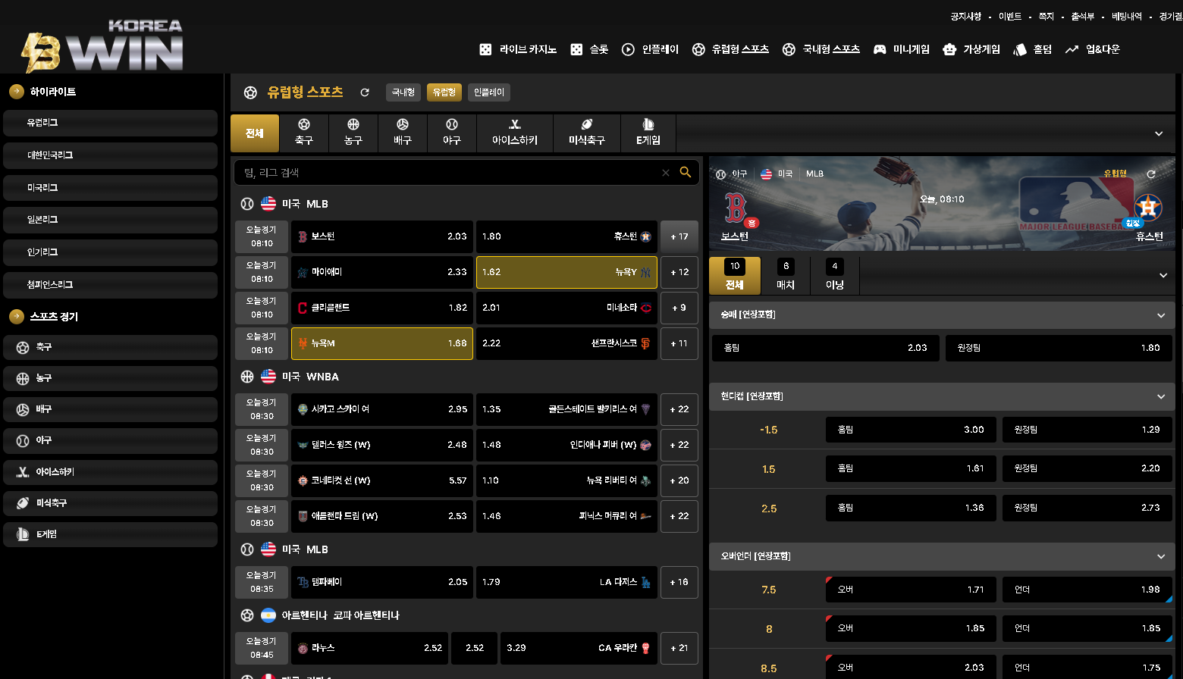The image size is (1183, 679).
Task: Open the 슬롯 menu item
Action: pyautogui.click(x=589, y=49)
